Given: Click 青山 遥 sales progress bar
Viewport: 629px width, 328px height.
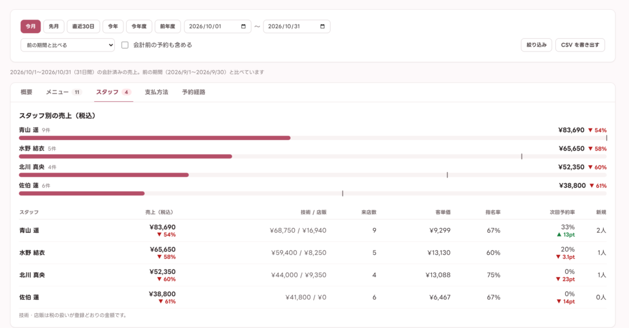Looking at the screenshot, I should pos(313,138).
